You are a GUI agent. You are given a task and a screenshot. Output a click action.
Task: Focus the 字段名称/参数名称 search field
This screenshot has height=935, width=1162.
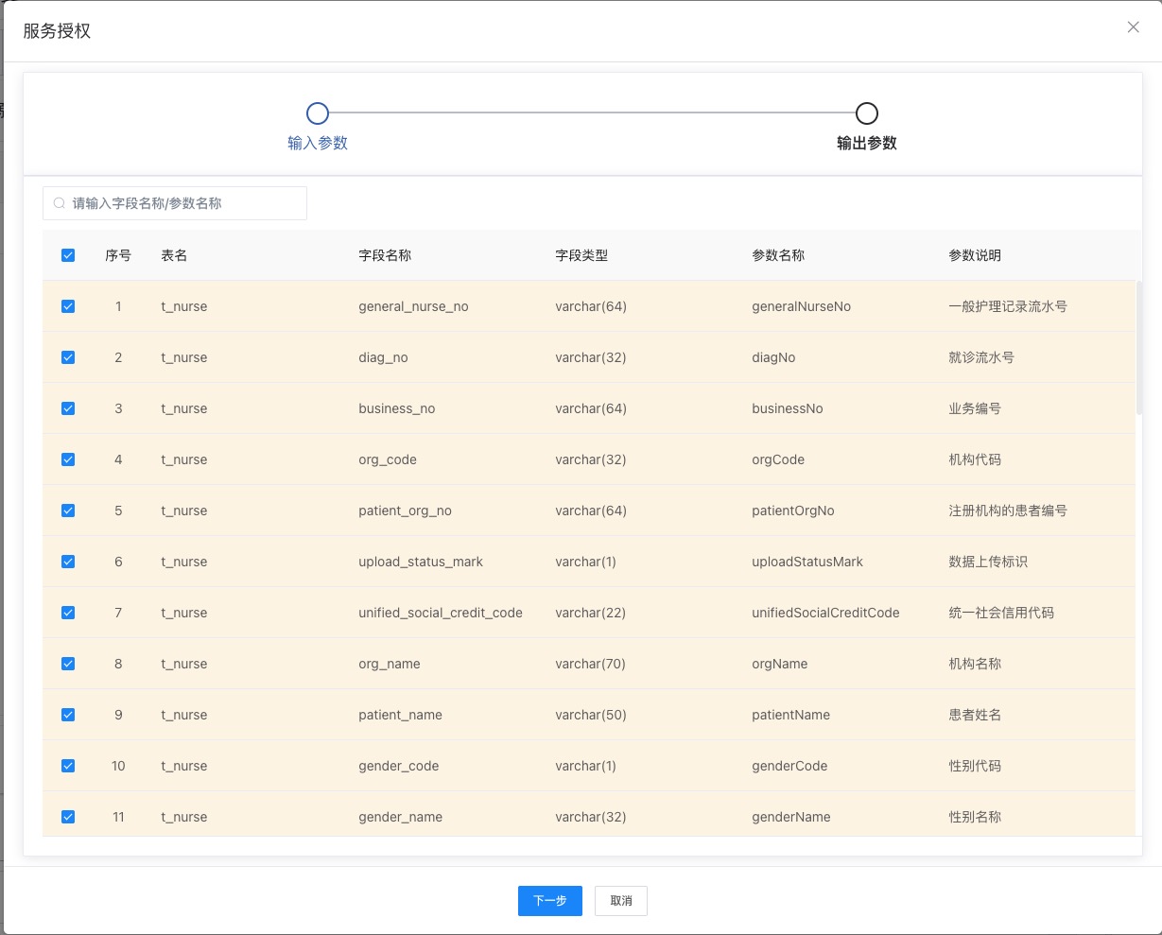[184, 203]
